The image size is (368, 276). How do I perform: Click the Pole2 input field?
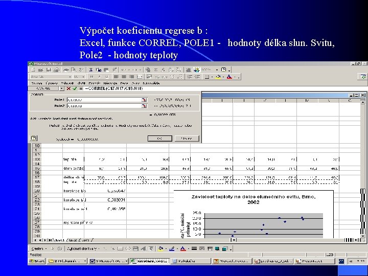pyautogui.click(x=104, y=106)
